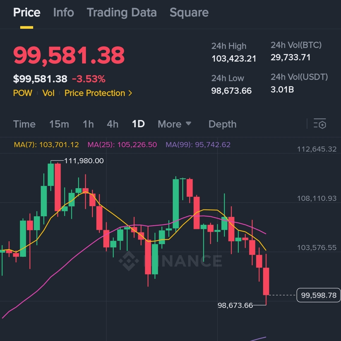Tap the 111,980.00 high price marker
Viewport: 341px width, 341px height.
pos(84,161)
